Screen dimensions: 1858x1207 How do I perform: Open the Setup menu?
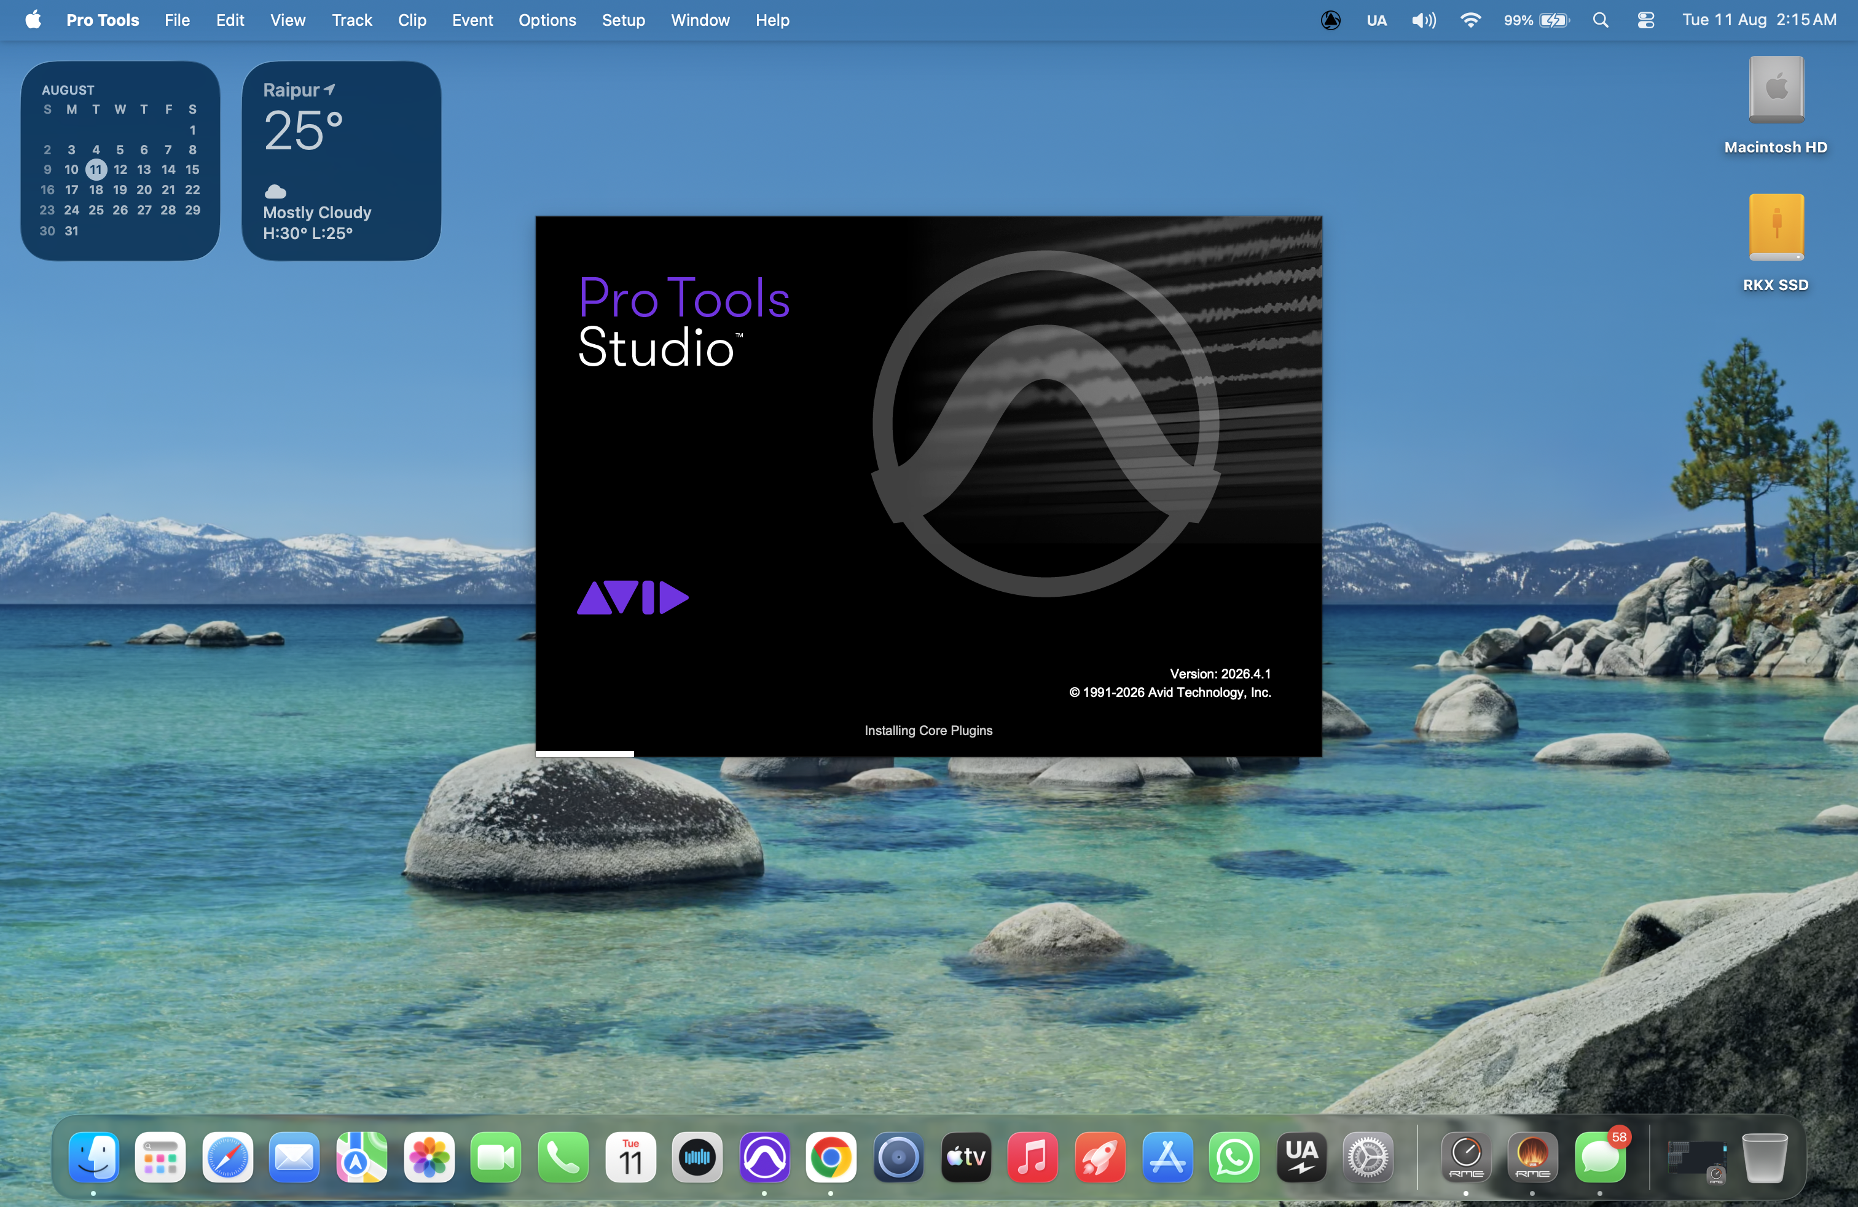623,20
